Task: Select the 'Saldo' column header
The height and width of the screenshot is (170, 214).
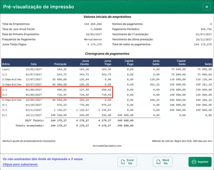Action: pyautogui.click(x=208, y=64)
